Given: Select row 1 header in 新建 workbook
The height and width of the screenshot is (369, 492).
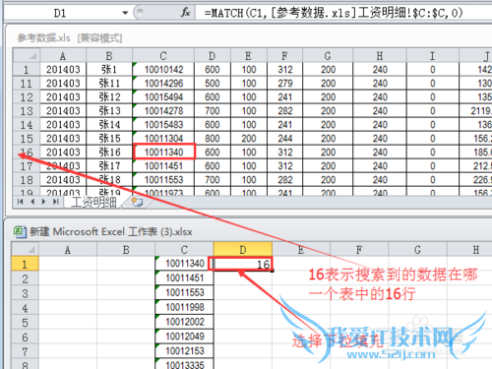Looking at the screenshot, I should point(25,264).
